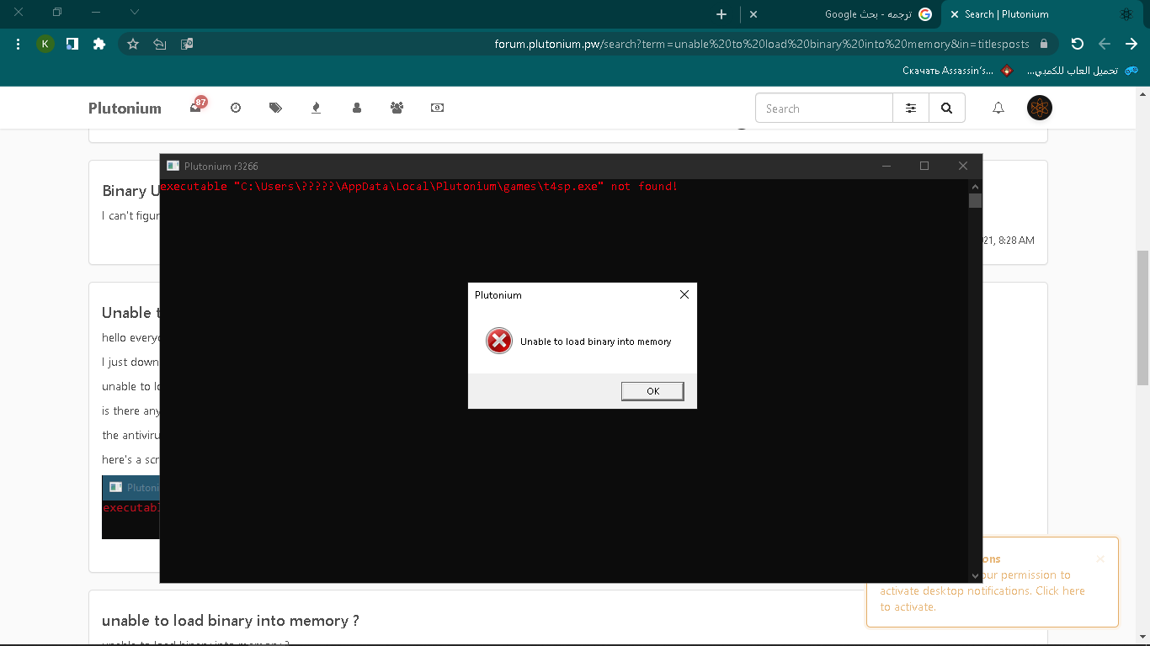This screenshot has height=646, width=1150.
Task: Bookmark this page with the star icon
Action: click(133, 44)
